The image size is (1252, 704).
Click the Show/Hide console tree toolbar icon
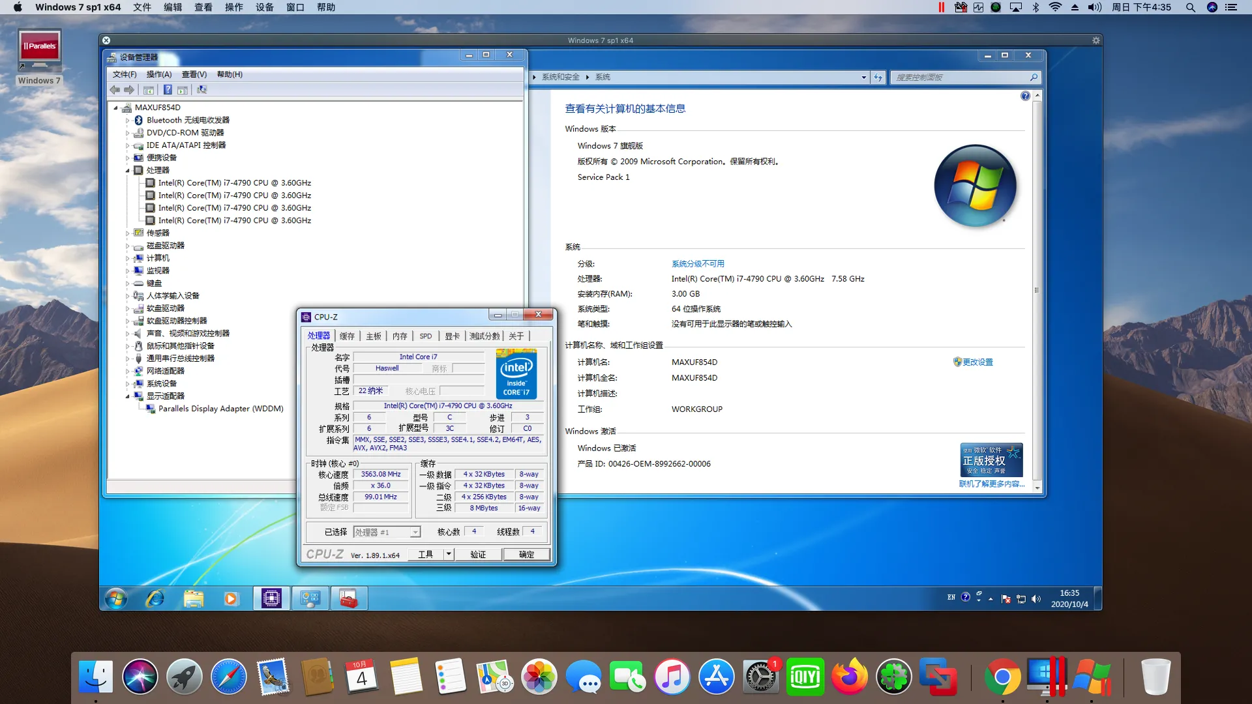149,90
